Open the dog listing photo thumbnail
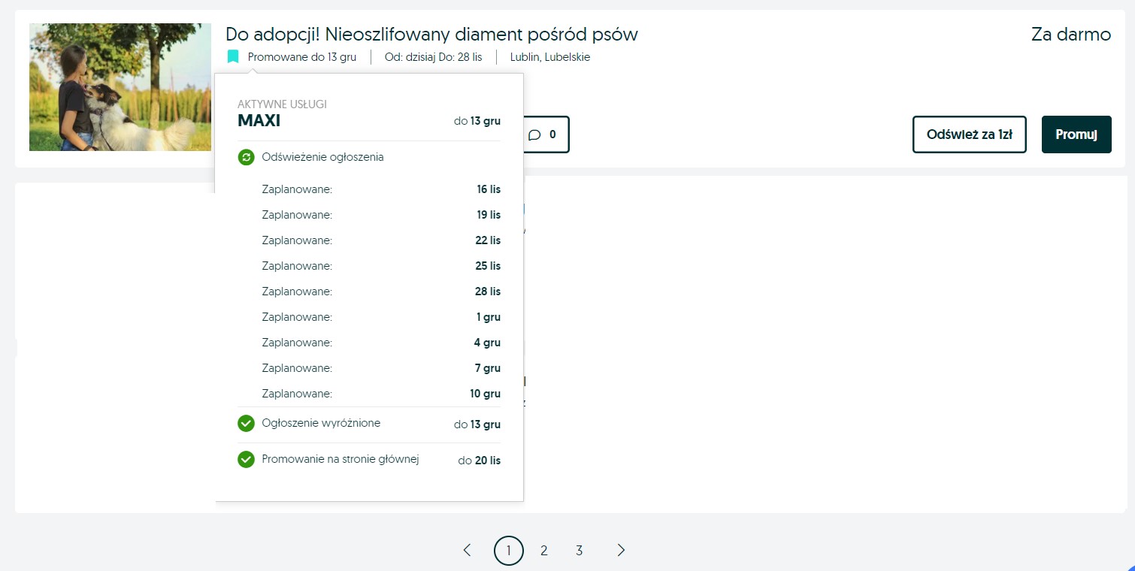This screenshot has height=571, width=1135. (x=120, y=87)
